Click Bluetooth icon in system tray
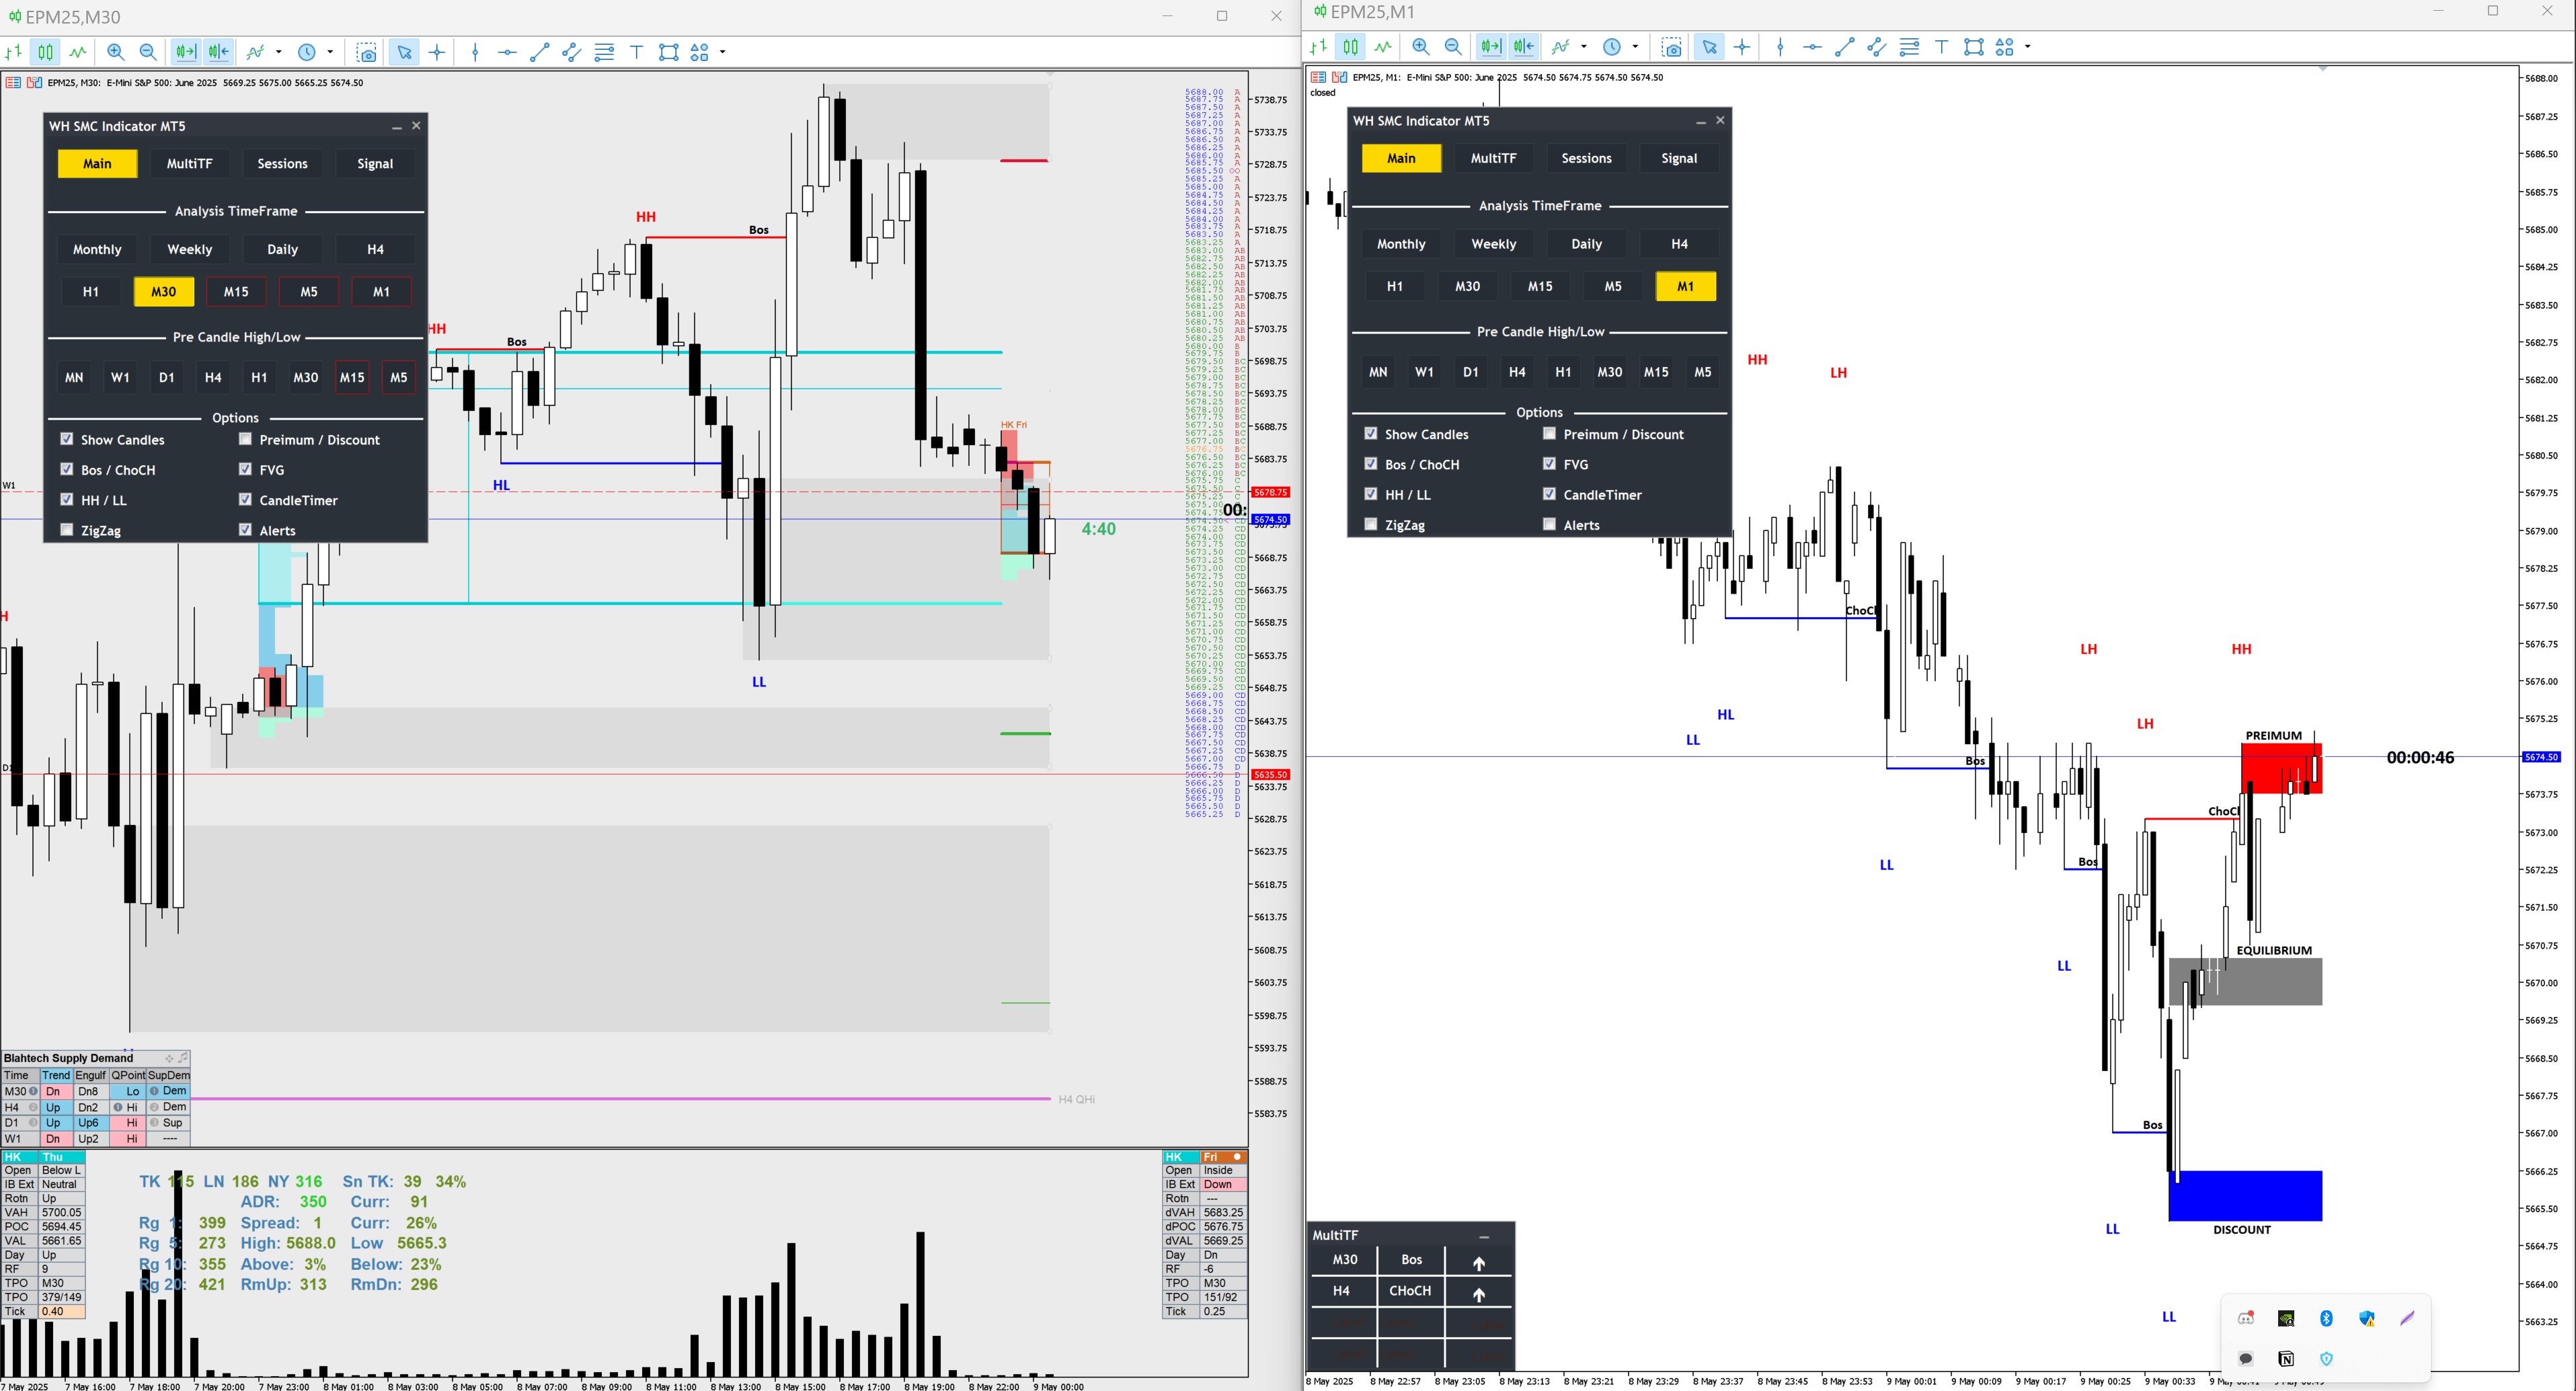Viewport: 2576px width, 1391px height. pyautogui.click(x=2326, y=1318)
